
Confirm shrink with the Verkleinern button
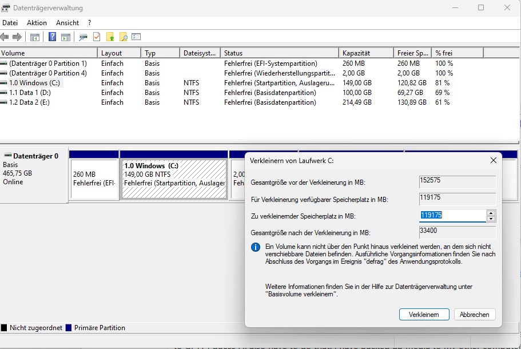[424, 314]
